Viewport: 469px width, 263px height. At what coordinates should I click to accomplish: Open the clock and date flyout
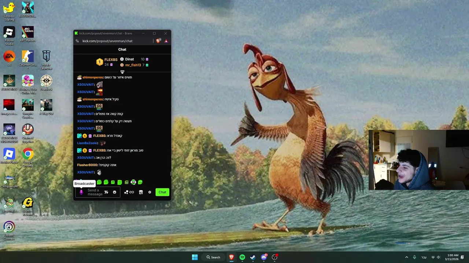451,257
